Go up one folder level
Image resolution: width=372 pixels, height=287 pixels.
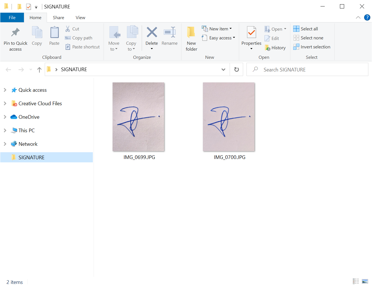point(39,70)
